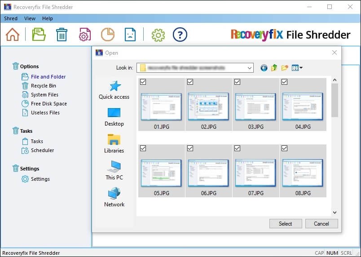This screenshot has height=257, width=361.
Task: Click the Options section trash icon
Action: (x=15, y=66)
